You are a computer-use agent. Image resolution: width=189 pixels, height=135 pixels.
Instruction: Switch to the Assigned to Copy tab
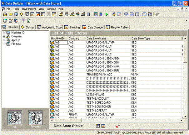[49, 27]
